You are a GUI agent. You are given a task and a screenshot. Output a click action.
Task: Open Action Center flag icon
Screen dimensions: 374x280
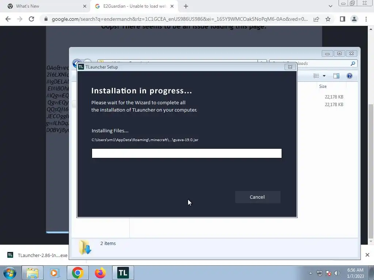328,273
